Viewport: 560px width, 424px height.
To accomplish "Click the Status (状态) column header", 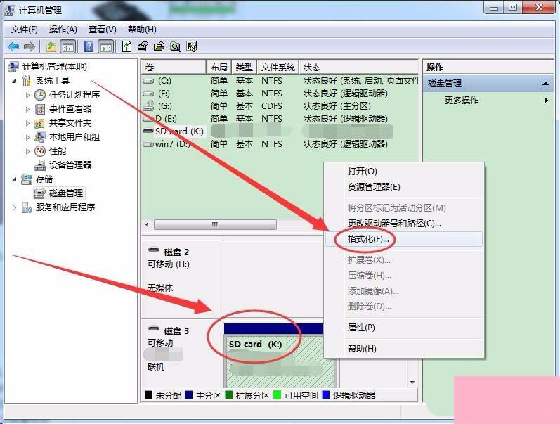I will [358, 68].
